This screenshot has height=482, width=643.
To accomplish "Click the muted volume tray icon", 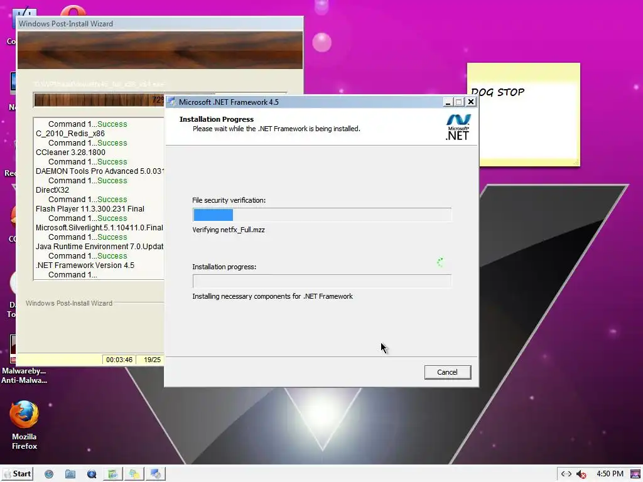I will [x=581, y=474].
